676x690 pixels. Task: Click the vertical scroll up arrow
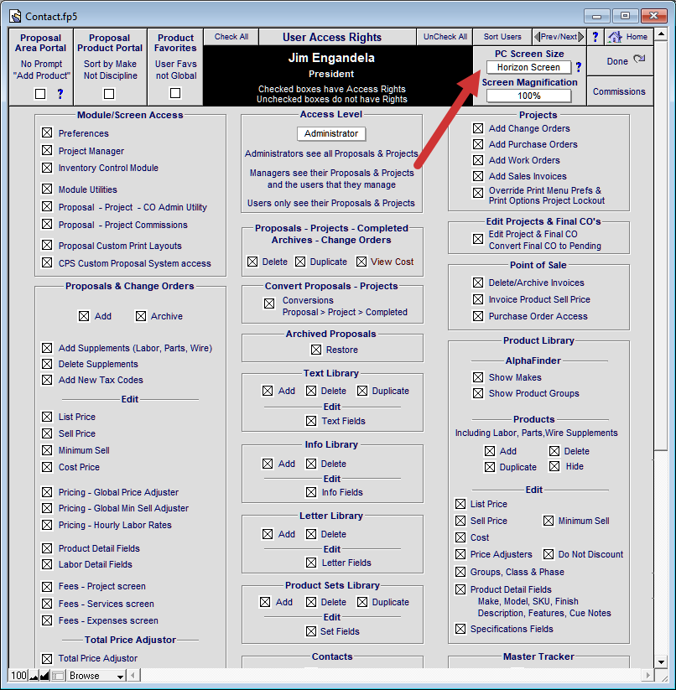pyautogui.click(x=661, y=34)
